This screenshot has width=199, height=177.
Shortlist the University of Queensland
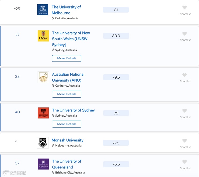tap(185, 162)
